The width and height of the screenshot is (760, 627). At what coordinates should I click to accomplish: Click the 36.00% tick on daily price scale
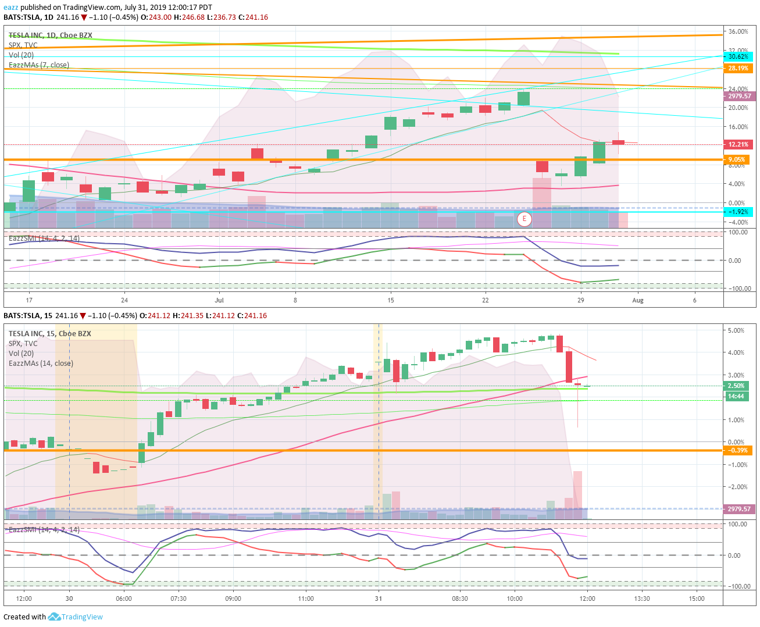coord(738,31)
